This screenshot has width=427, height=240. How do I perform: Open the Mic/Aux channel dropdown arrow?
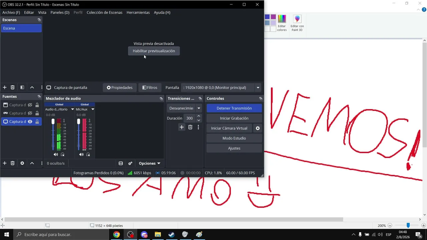pos(93,109)
